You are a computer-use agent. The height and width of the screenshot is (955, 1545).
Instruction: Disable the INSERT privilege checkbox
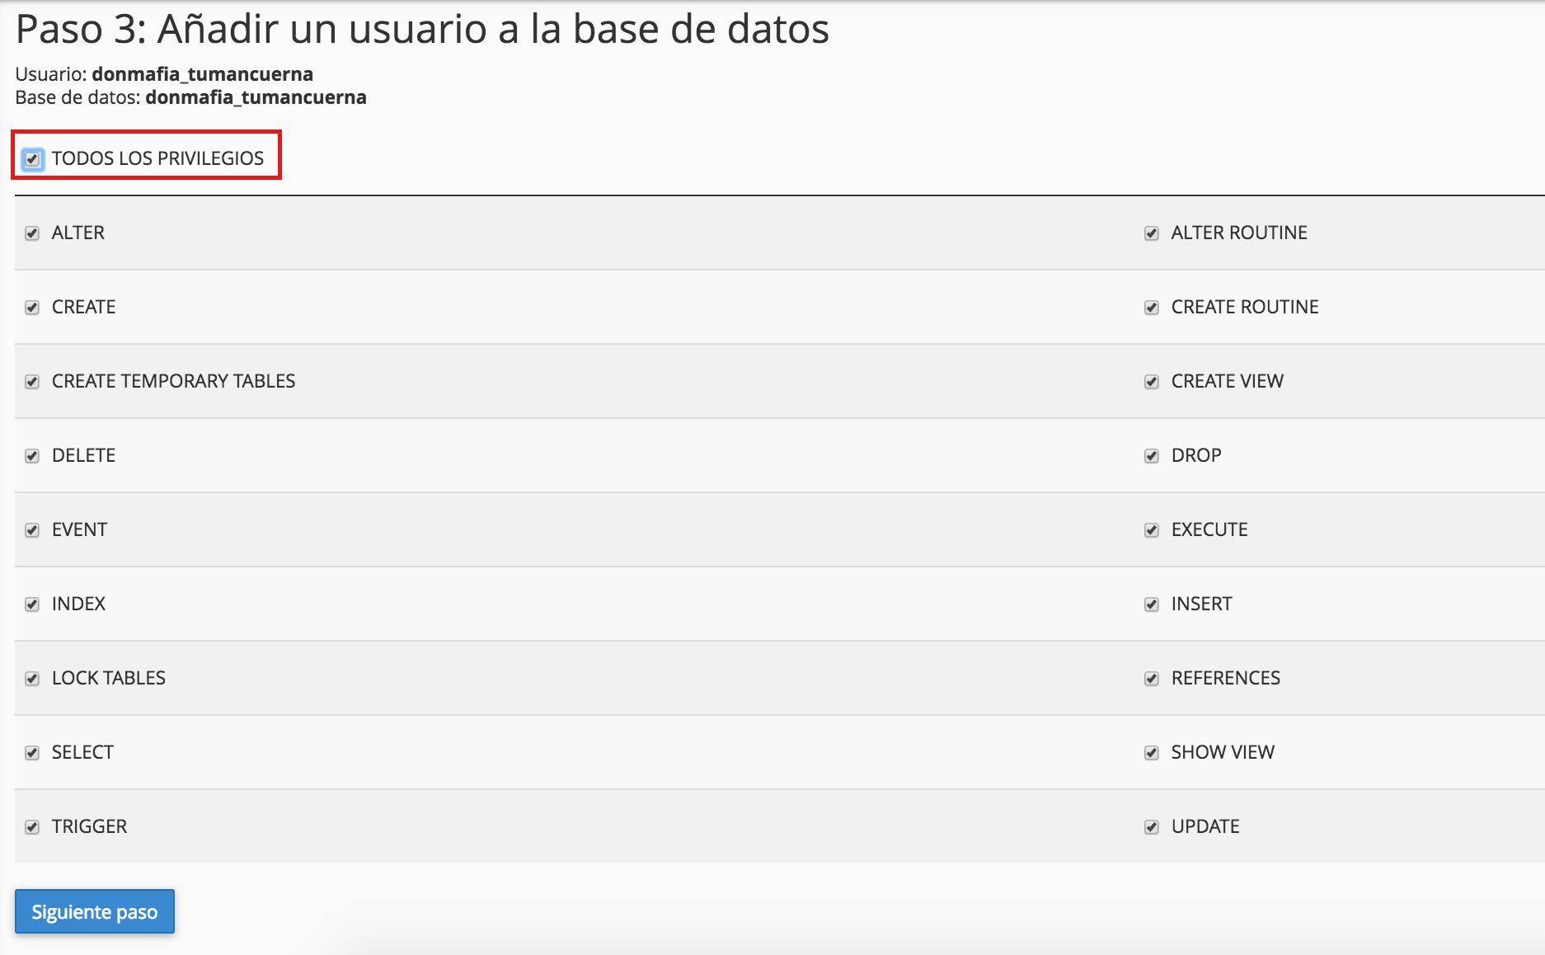tap(1152, 605)
